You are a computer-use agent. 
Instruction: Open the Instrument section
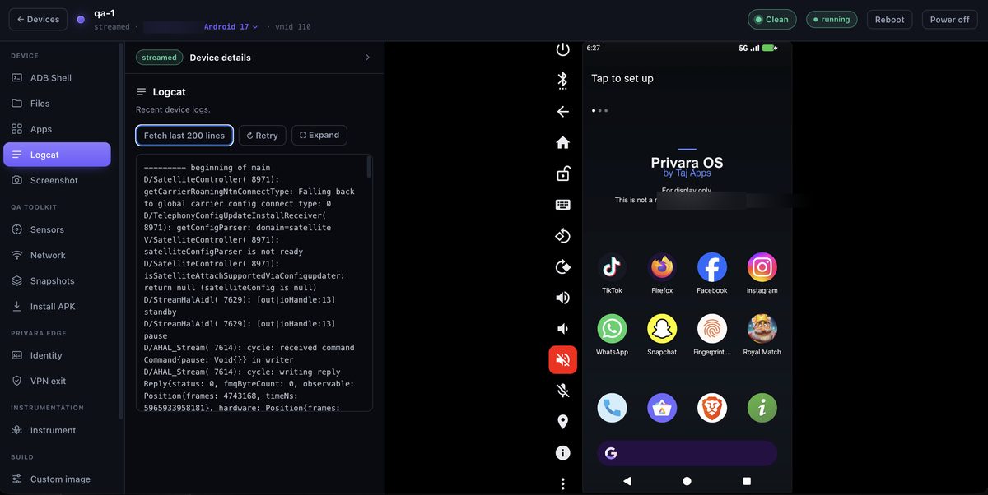click(57, 430)
